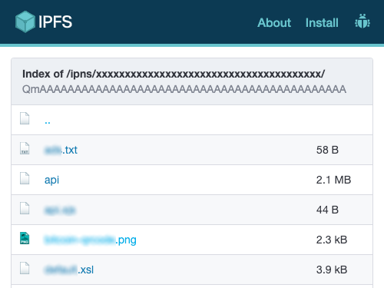Open the blurred .xsl file link
Image resolution: width=384 pixels, height=288 pixels.
pos(69,270)
